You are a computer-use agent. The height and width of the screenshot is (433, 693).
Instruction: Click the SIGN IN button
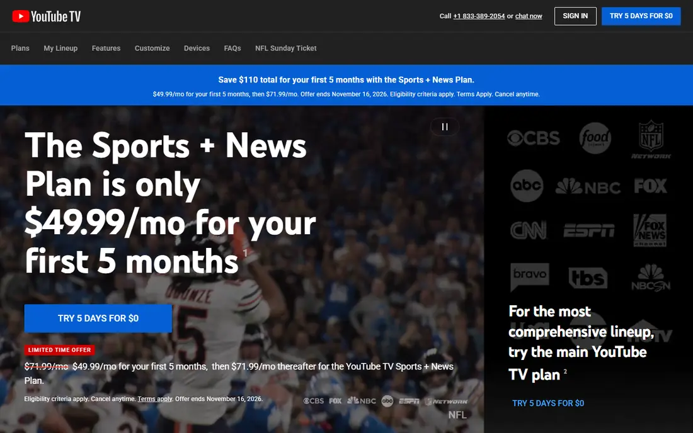pos(575,16)
